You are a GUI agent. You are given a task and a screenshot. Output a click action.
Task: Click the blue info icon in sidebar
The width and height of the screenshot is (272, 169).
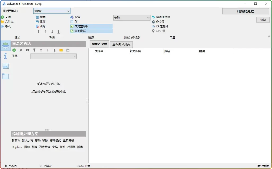pos(6,56)
